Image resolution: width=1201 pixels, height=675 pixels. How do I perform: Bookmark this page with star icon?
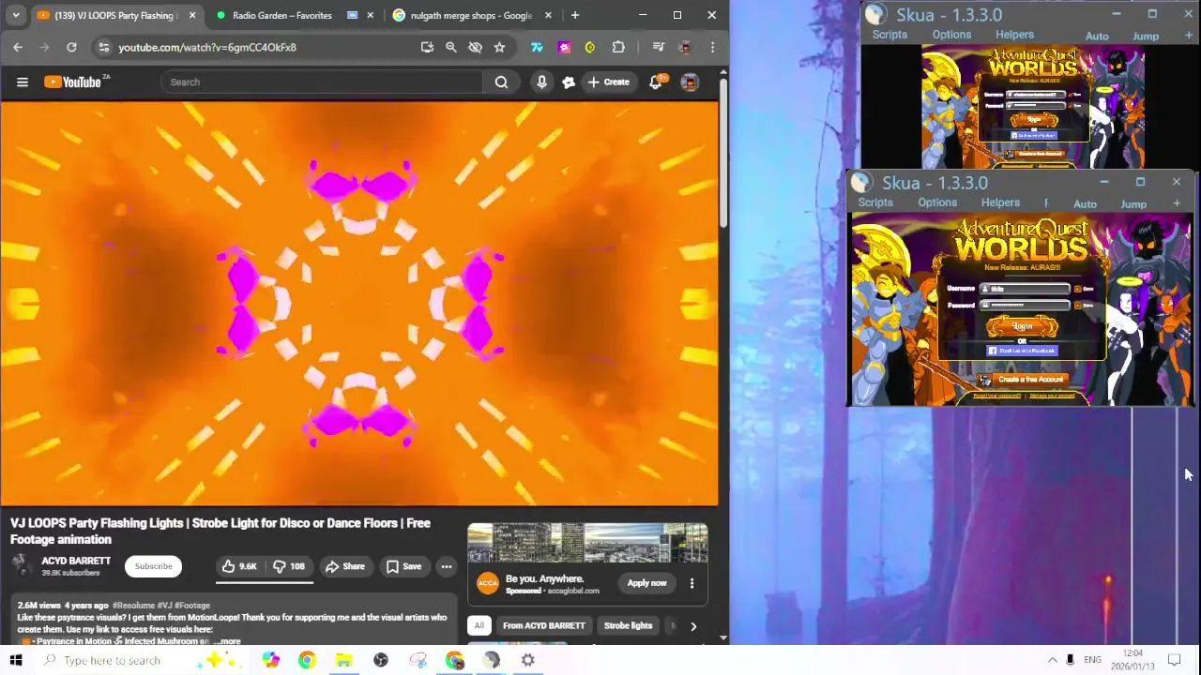coord(499,47)
